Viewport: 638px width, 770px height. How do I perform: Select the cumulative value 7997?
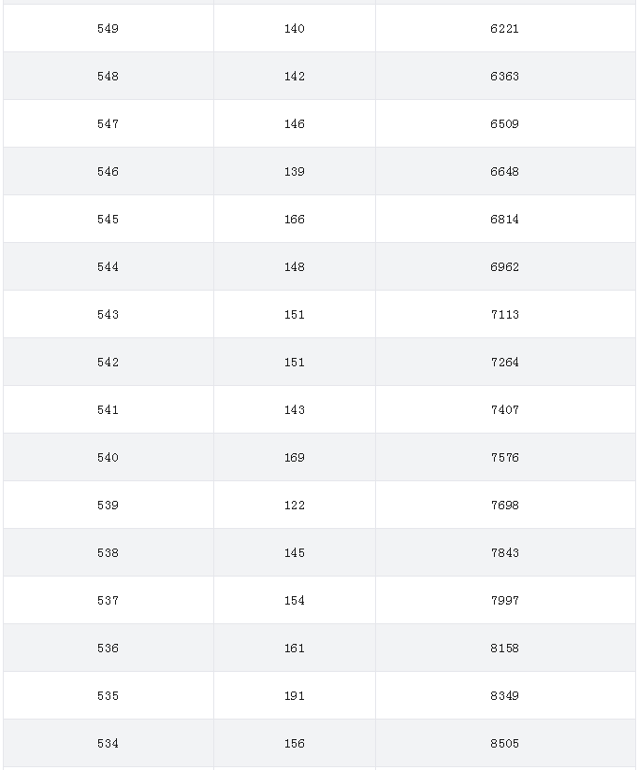pyautogui.click(x=505, y=600)
